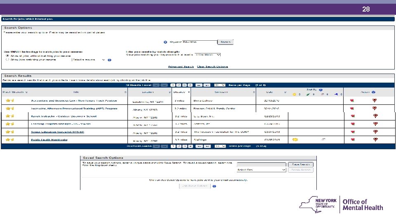Click left heart icon for Parsons Child job
The width and height of the screenshot is (396, 222).
tap(352, 109)
